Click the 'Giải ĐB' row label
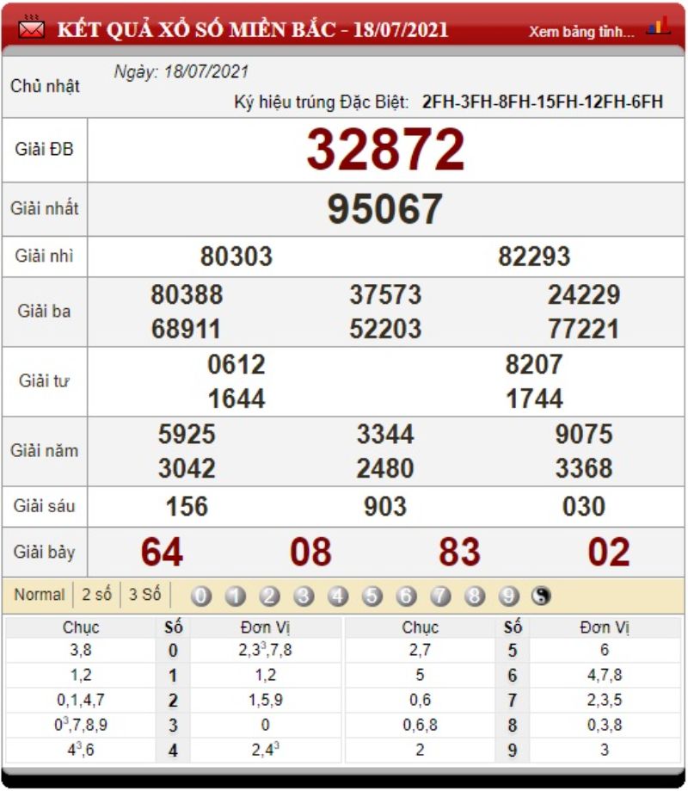Viewport: 688px width, 791px height. point(45,149)
